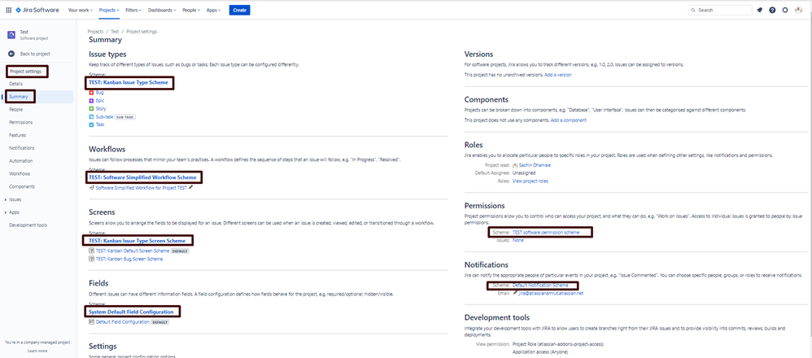Click the workflow icon beside Software Simplified Workflow
This screenshot has width=812, height=358.
[x=92, y=188]
